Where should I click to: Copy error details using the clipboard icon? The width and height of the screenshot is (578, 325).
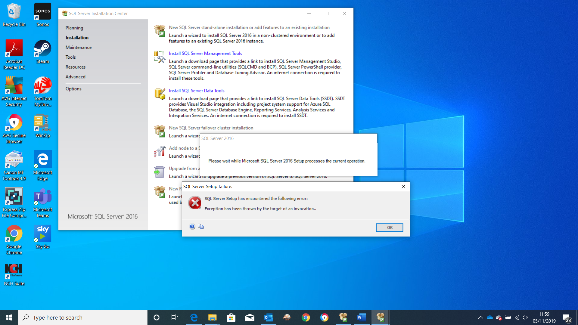coord(201,226)
